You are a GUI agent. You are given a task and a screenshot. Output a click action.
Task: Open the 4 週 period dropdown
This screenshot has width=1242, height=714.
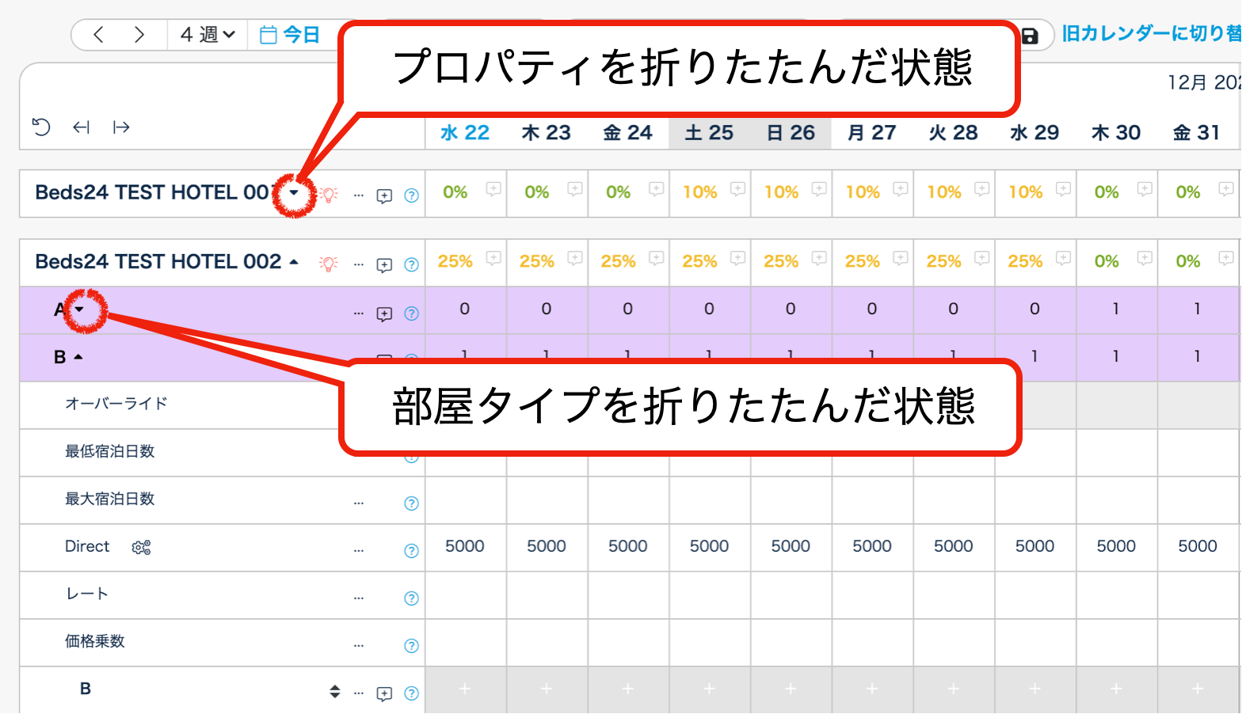point(208,35)
